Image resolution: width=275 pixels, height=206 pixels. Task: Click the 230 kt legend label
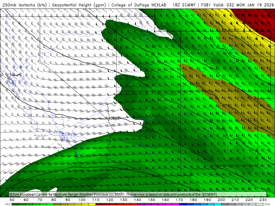point(263,200)
